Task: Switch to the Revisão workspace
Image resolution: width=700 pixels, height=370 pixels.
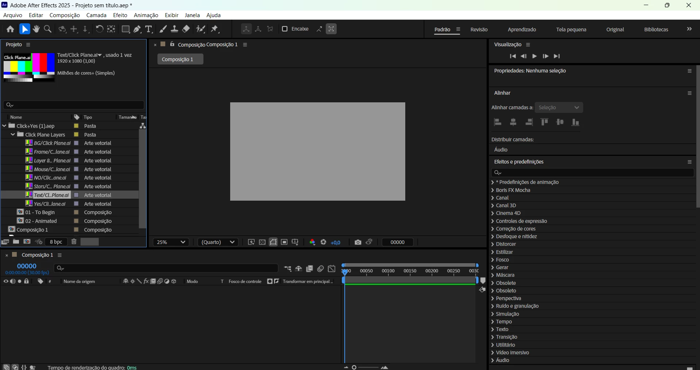Action: click(479, 29)
